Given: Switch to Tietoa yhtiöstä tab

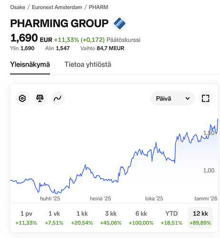Looking at the screenshot, I should [x=88, y=64].
